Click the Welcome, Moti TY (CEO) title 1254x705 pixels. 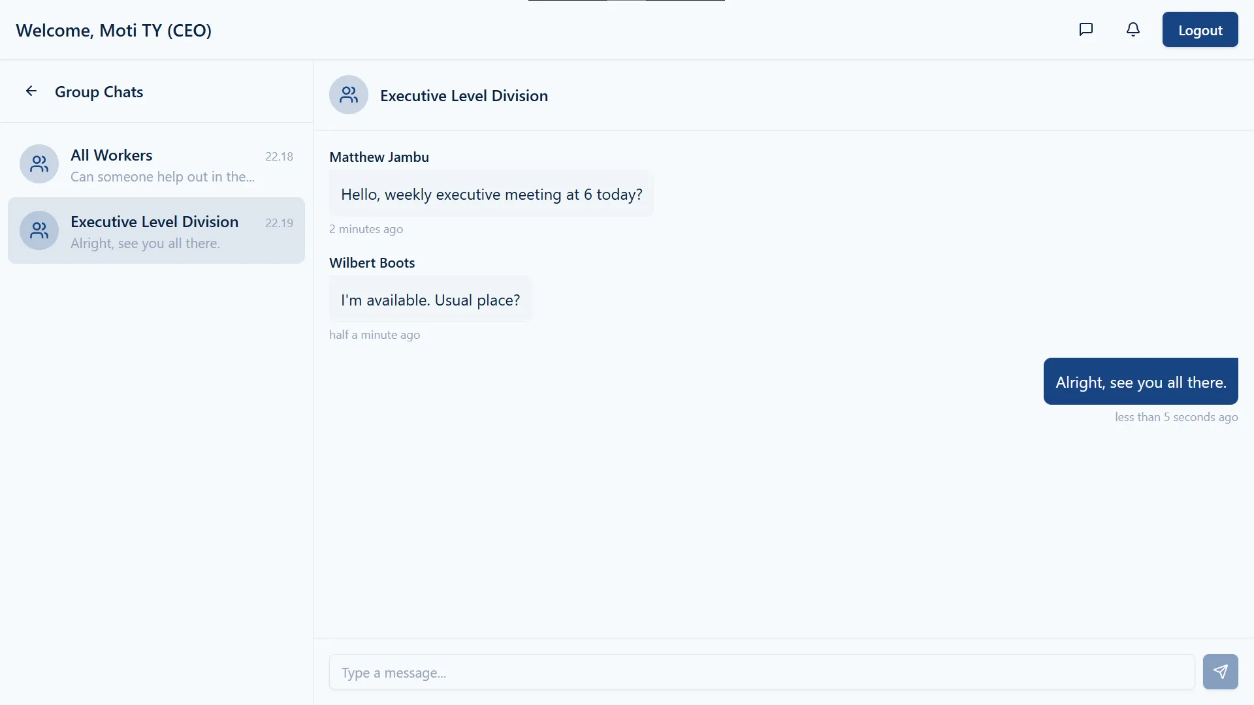tap(114, 31)
